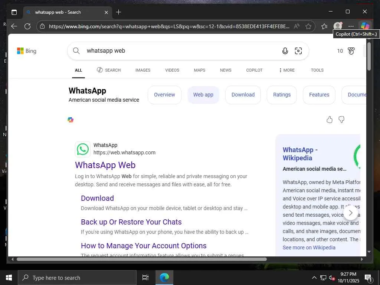
Task: Open How to Manage Your Account Options
Action: [x=144, y=246]
